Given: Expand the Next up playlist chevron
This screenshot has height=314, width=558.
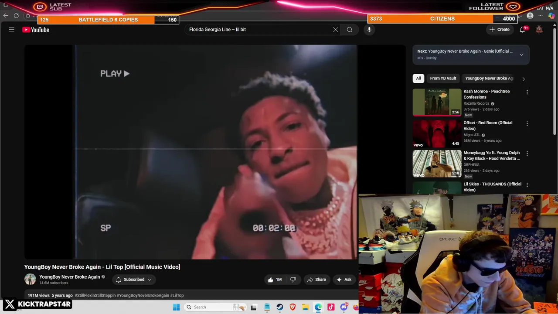Looking at the screenshot, I should pos(521,55).
